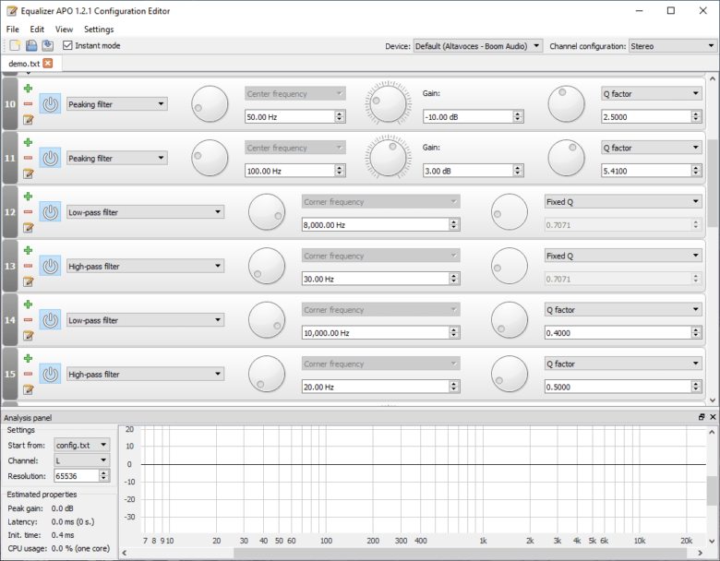Click the New file toolbar icon

pyautogui.click(x=14, y=45)
